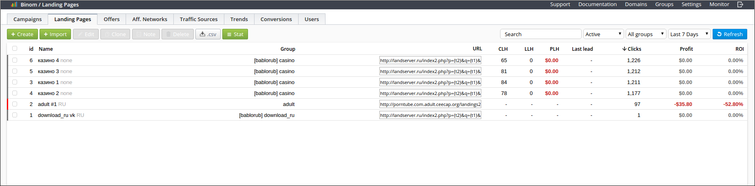755x186 pixels.
Task: Click the Binom logo icon
Action: point(14,4)
